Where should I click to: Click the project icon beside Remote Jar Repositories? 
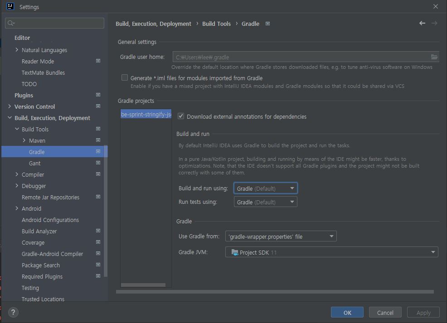(x=98, y=197)
